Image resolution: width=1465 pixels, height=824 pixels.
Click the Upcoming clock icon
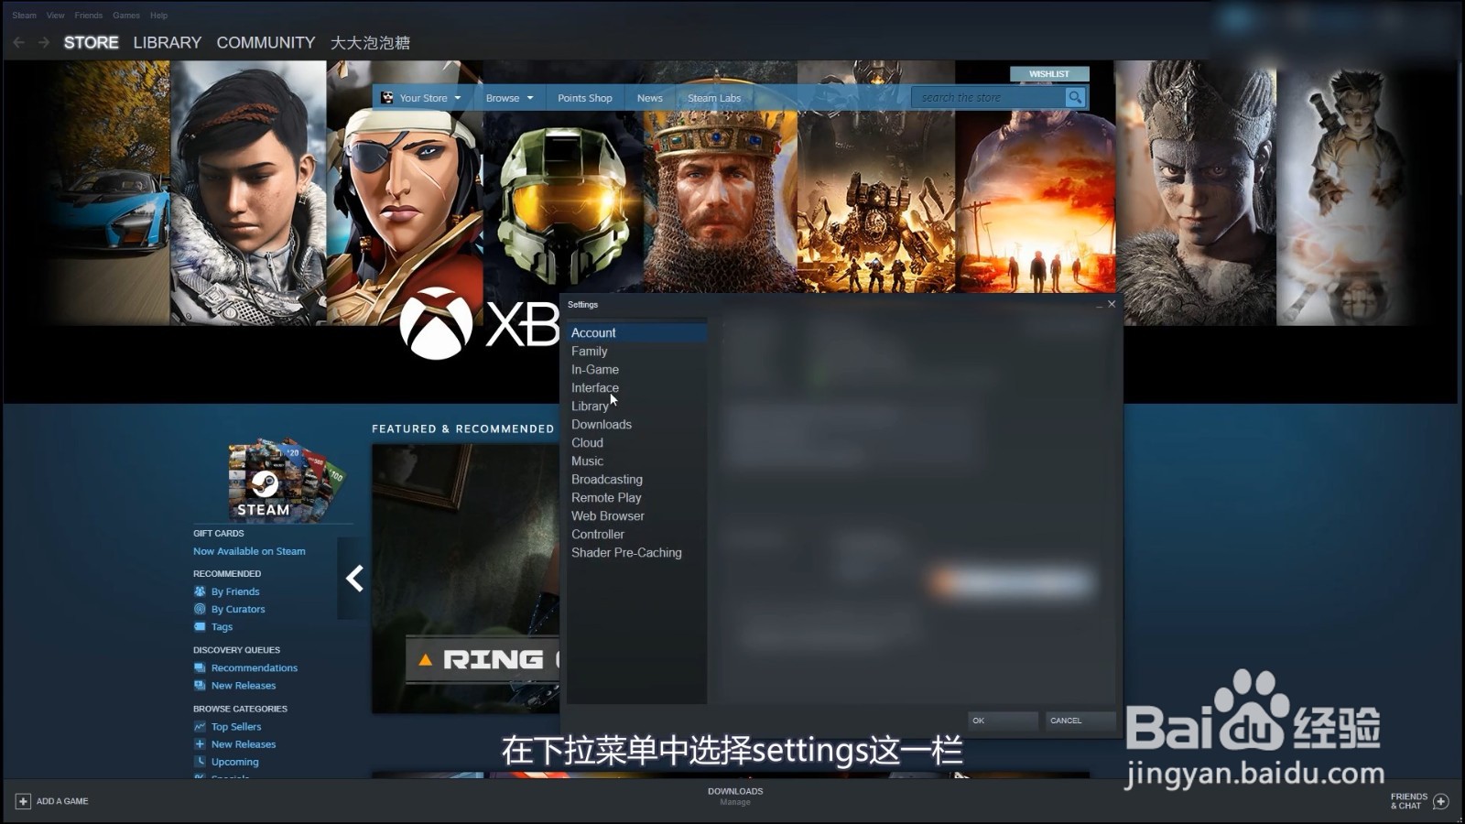pyautogui.click(x=200, y=761)
